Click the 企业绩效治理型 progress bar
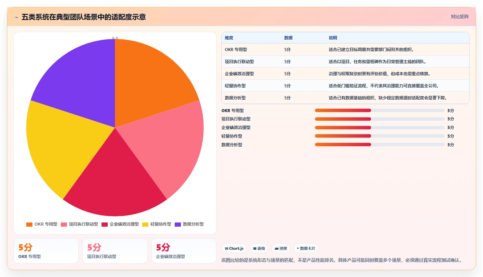 (380, 128)
